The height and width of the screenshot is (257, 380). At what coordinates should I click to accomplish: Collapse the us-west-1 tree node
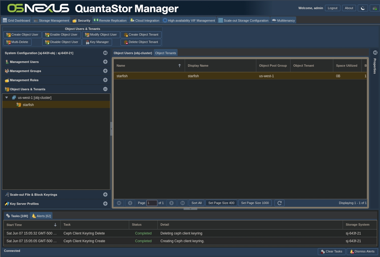coord(7,98)
